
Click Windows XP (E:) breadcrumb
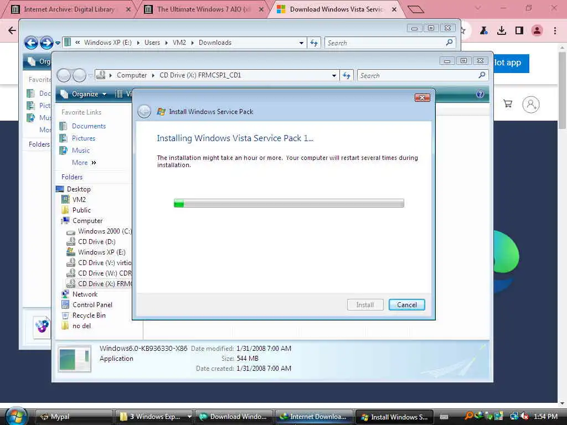coord(108,43)
